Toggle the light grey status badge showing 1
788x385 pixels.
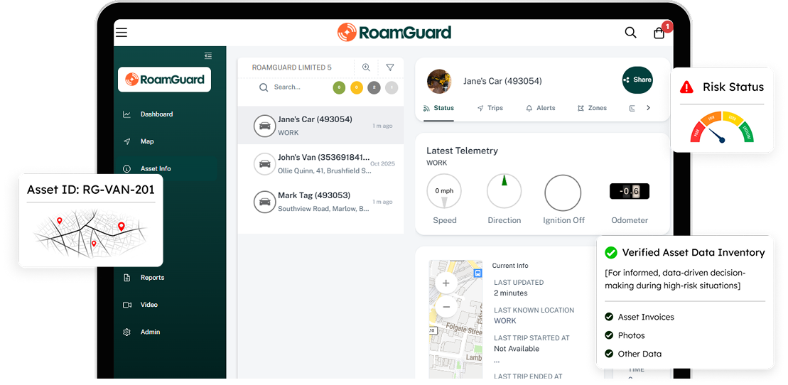pyautogui.click(x=392, y=88)
